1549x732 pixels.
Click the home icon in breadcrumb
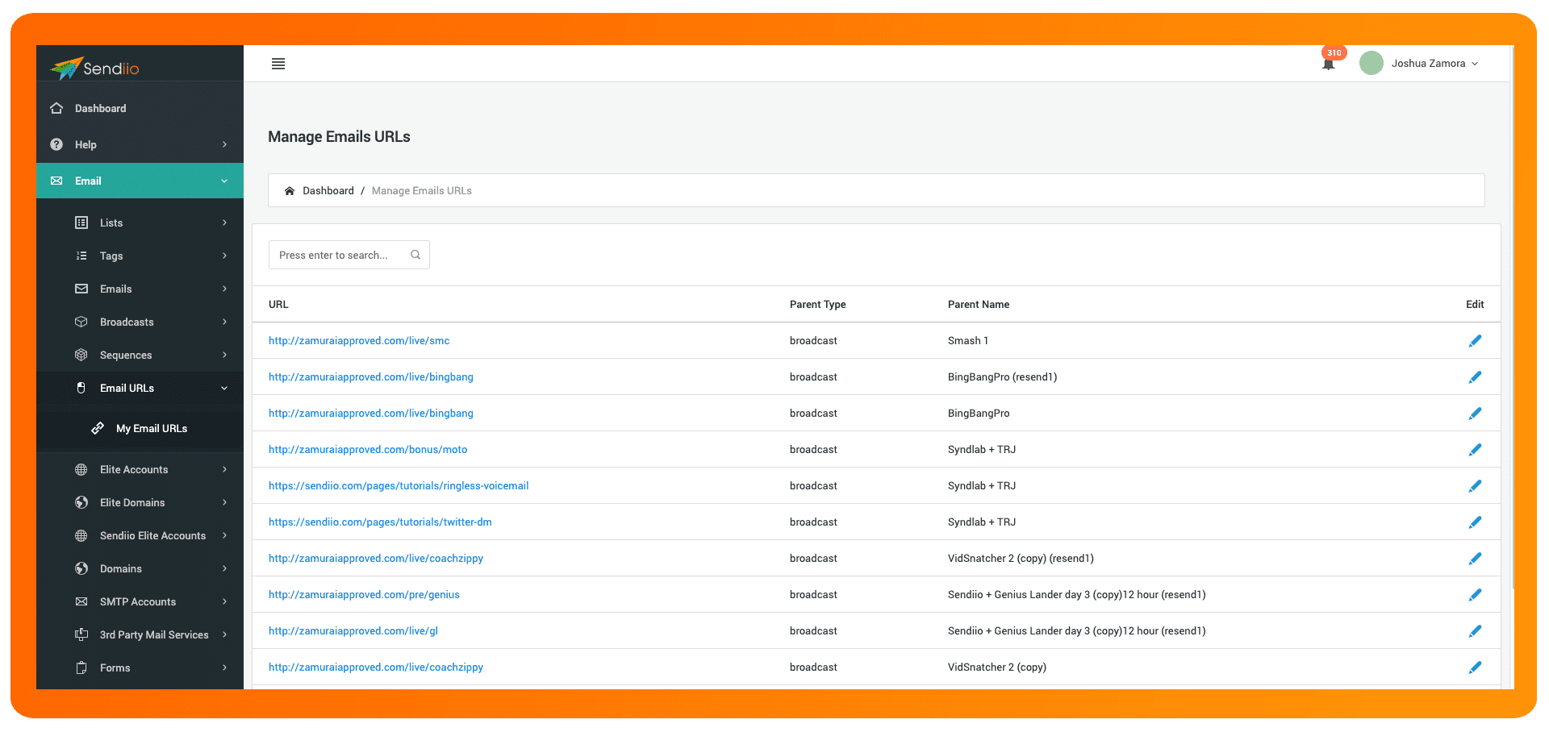tap(290, 191)
